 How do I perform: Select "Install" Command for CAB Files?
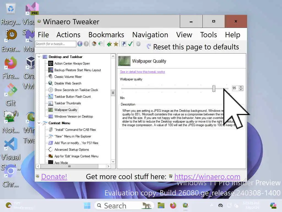tap(75, 130)
